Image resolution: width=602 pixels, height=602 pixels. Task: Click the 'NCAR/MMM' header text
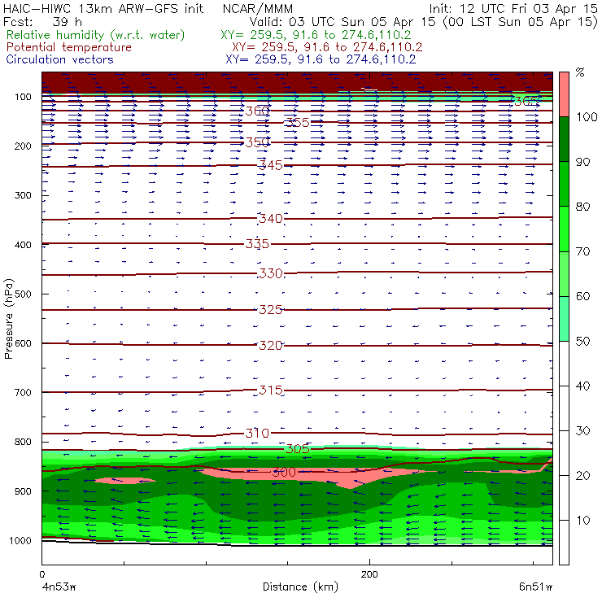(x=258, y=9)
